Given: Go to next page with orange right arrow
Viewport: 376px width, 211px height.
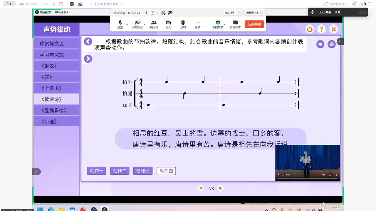Looking at the screenshot, I should tap(220, 188).
